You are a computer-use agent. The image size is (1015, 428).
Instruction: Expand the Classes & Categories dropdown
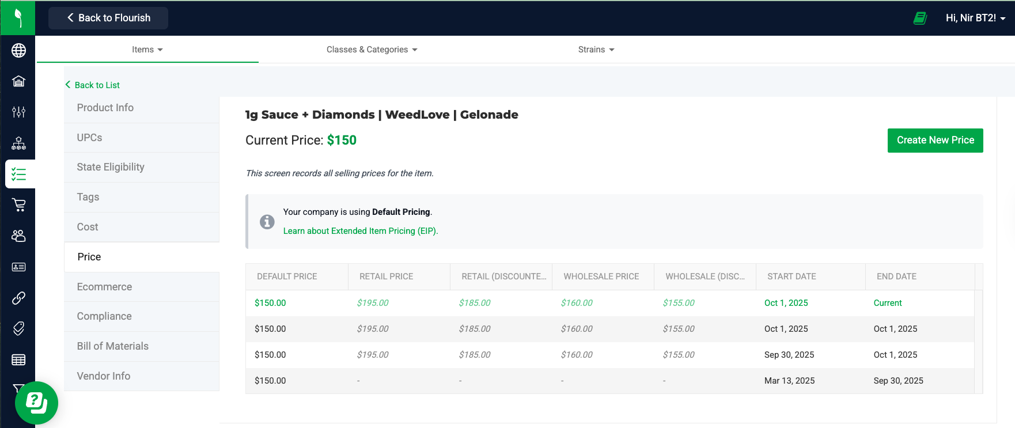click(x=372, y=50)
